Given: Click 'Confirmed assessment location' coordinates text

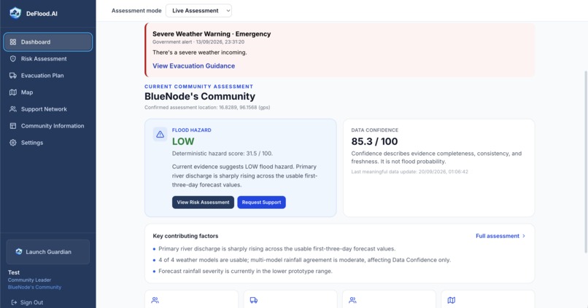Looking at the screenshot, I should click(x=207, y=108).
